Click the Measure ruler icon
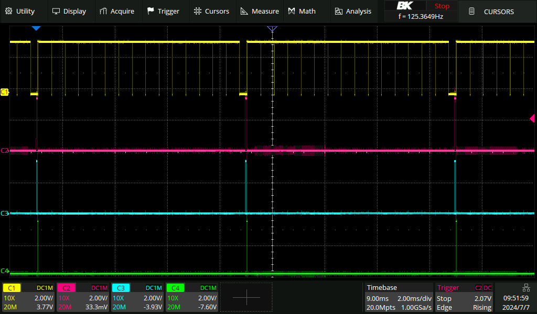The height and width of the screenshot is (314, 537). pyautogui.click(x=244, y=12)
